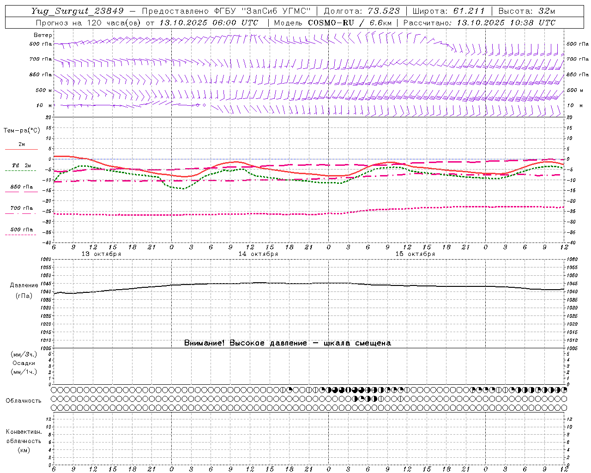Click the Ветер section label
The height and width of the screenshot is (473, 591).
43,35
